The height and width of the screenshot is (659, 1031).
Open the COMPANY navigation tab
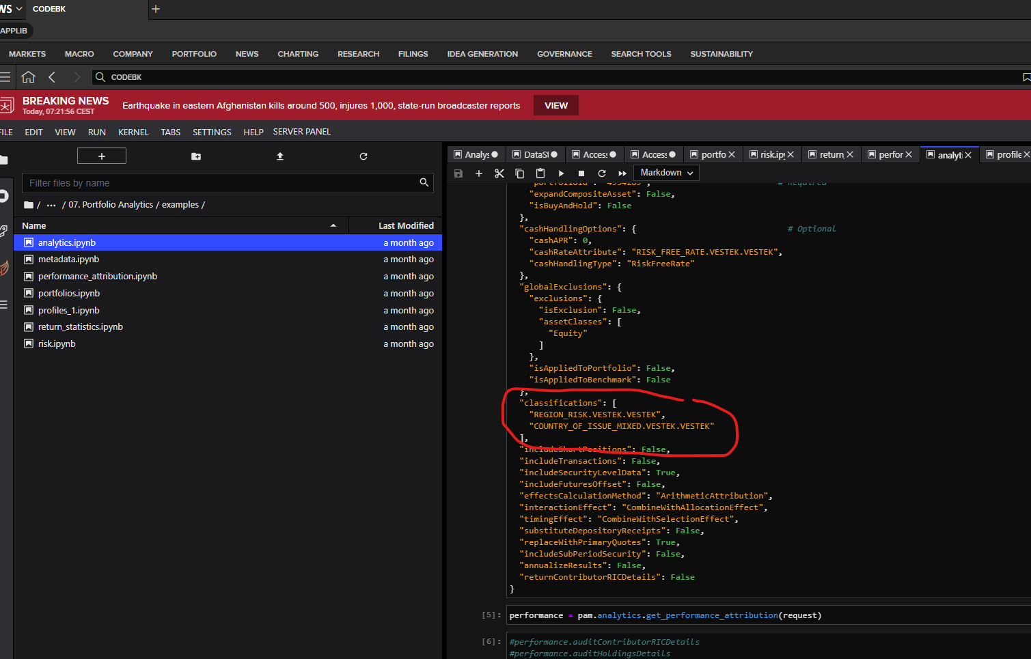tap(133, 54)
